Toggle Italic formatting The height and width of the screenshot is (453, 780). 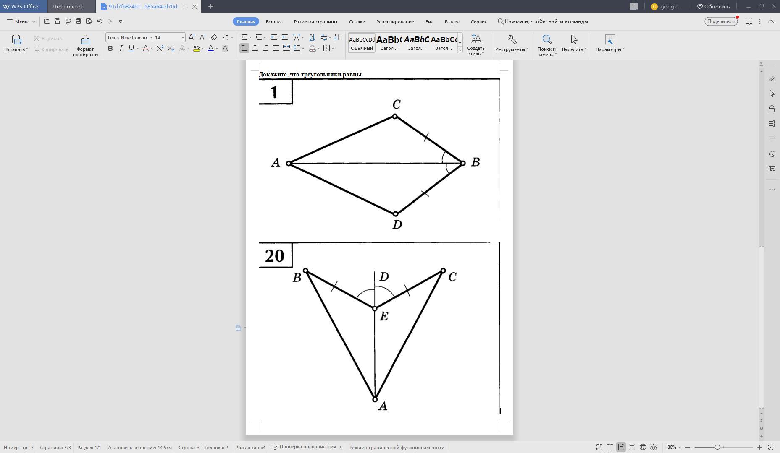click(121, 49)
